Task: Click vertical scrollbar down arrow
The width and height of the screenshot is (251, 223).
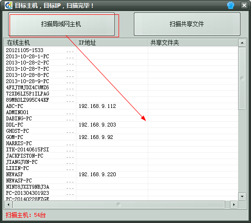Action: [242, 196]
